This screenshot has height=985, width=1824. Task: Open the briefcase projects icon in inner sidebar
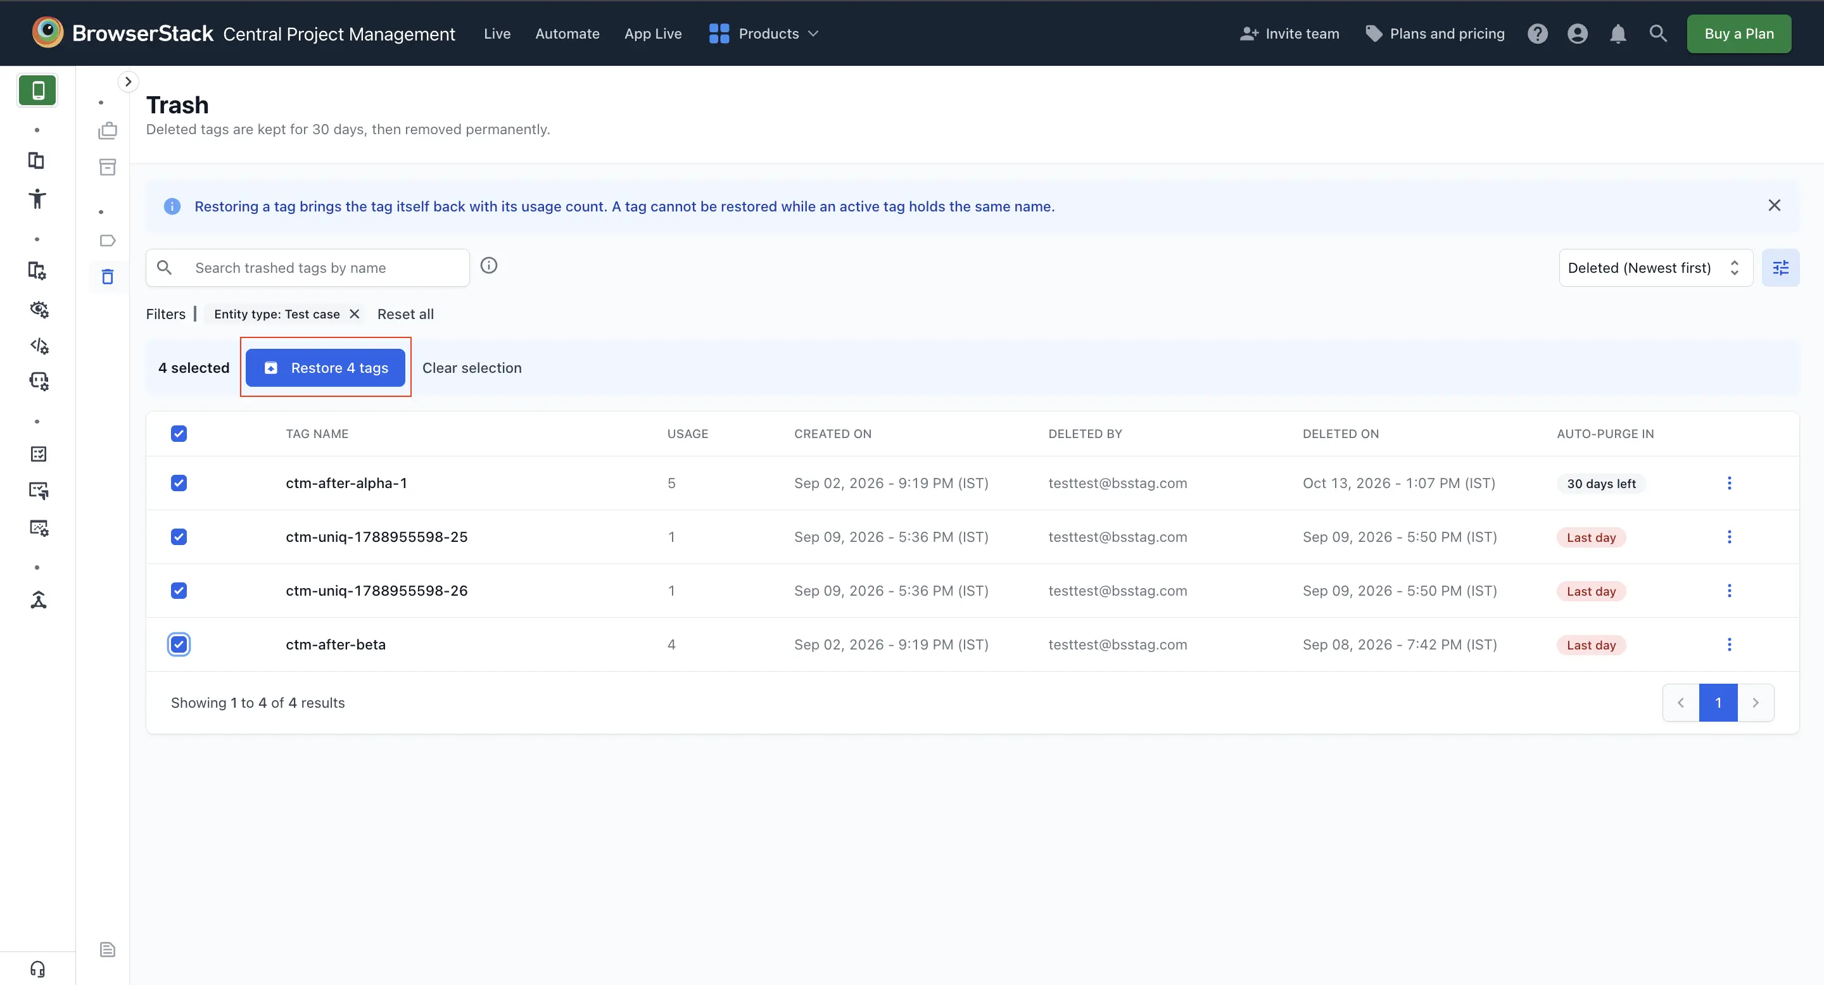point(108,131)
